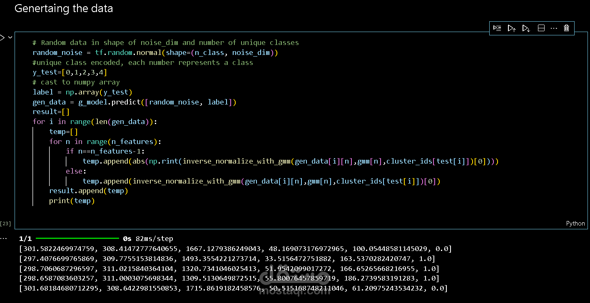The width and height of the screenshot is (590, 303).
Task: Click the y_test=[0,1,2,3,4] line
Action: coord(70,72)
